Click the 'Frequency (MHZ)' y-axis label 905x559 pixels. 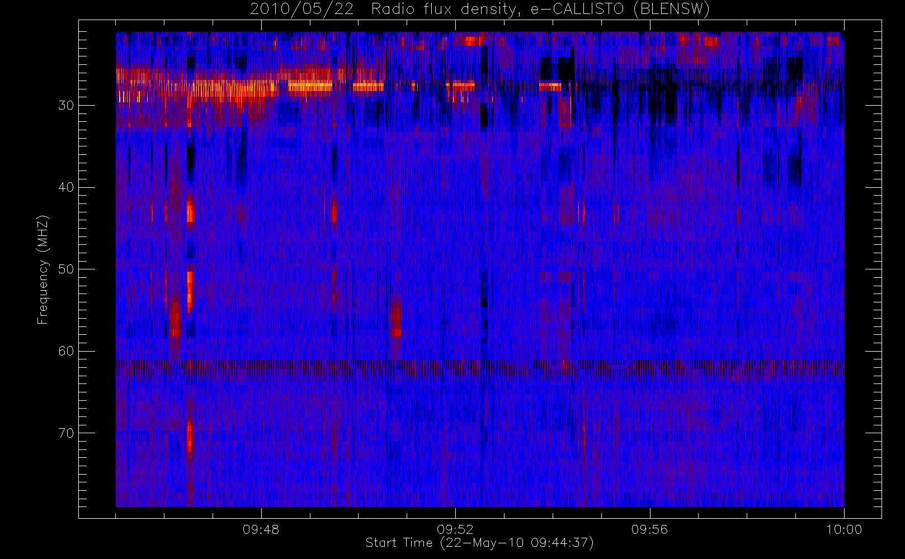click(x=43, y=269)
